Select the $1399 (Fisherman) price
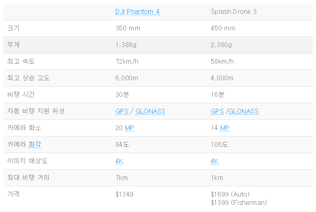The image size is (316, 212). [239, 203]
